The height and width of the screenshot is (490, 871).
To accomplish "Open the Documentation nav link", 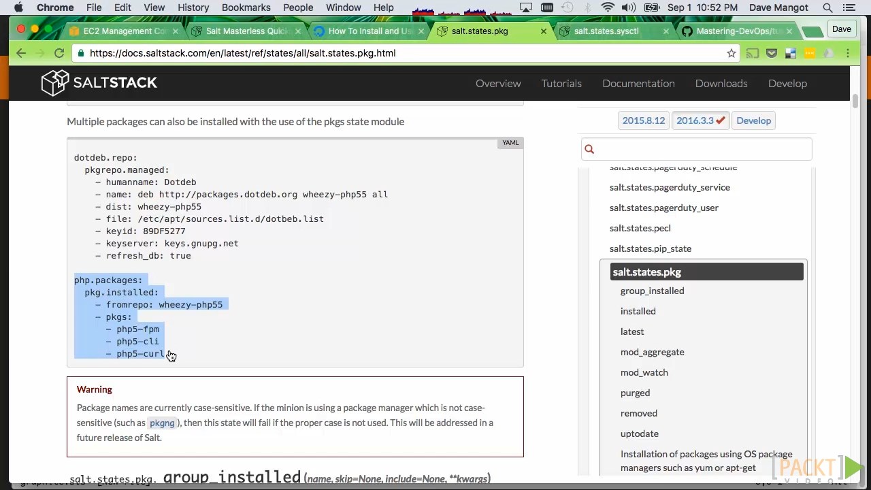I will pyautogui.click(x=638, y=83).
